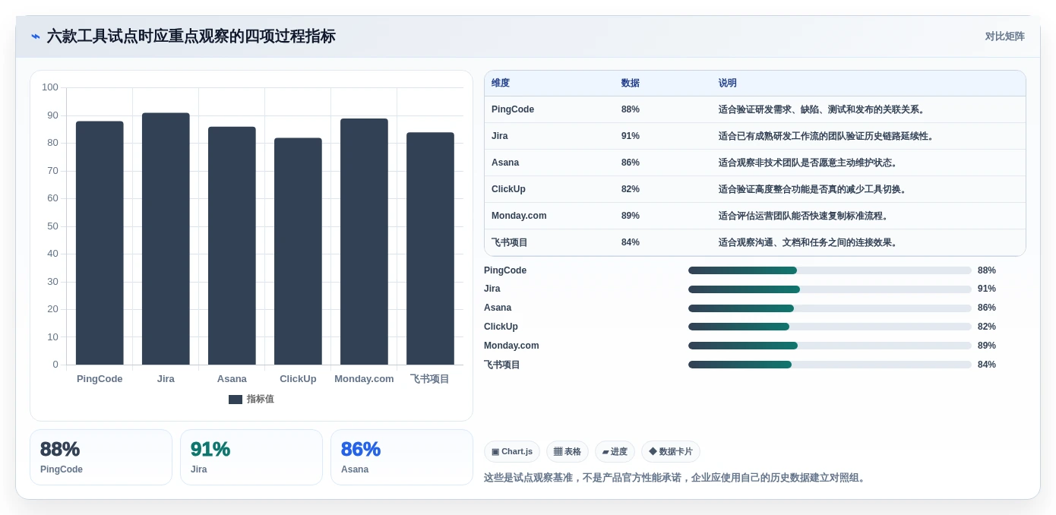Click the 100 tick on the chart y-axis
This screenshot has height=515, width=1056.
click(50, 87)
